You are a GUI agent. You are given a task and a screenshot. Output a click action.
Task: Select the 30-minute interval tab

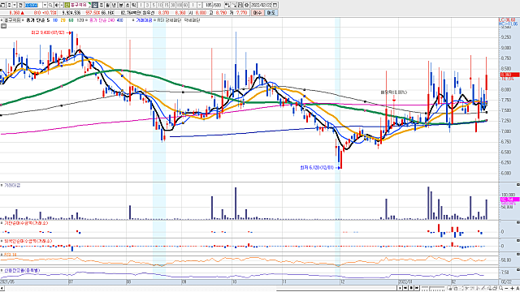[x=172, y=5]
